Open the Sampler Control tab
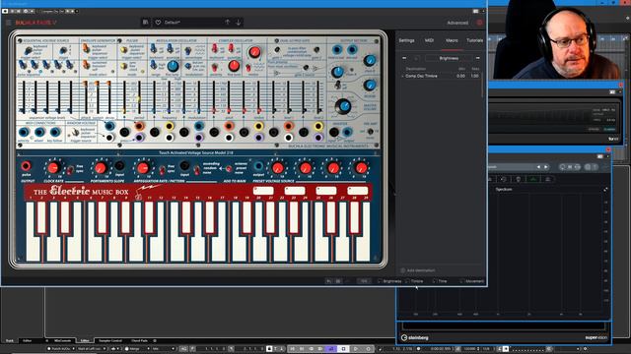 (110, 341)
